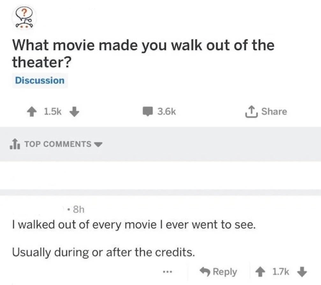
Task: Open the comment overflow menu (three dots)
Action: point(167,272)
